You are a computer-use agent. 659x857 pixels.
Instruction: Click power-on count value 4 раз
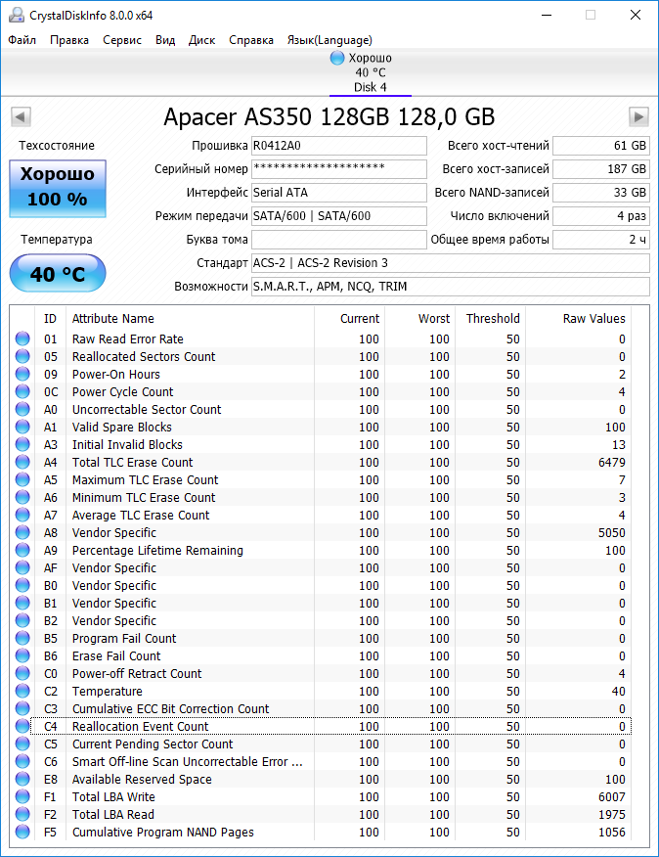[x=601, y=216]
